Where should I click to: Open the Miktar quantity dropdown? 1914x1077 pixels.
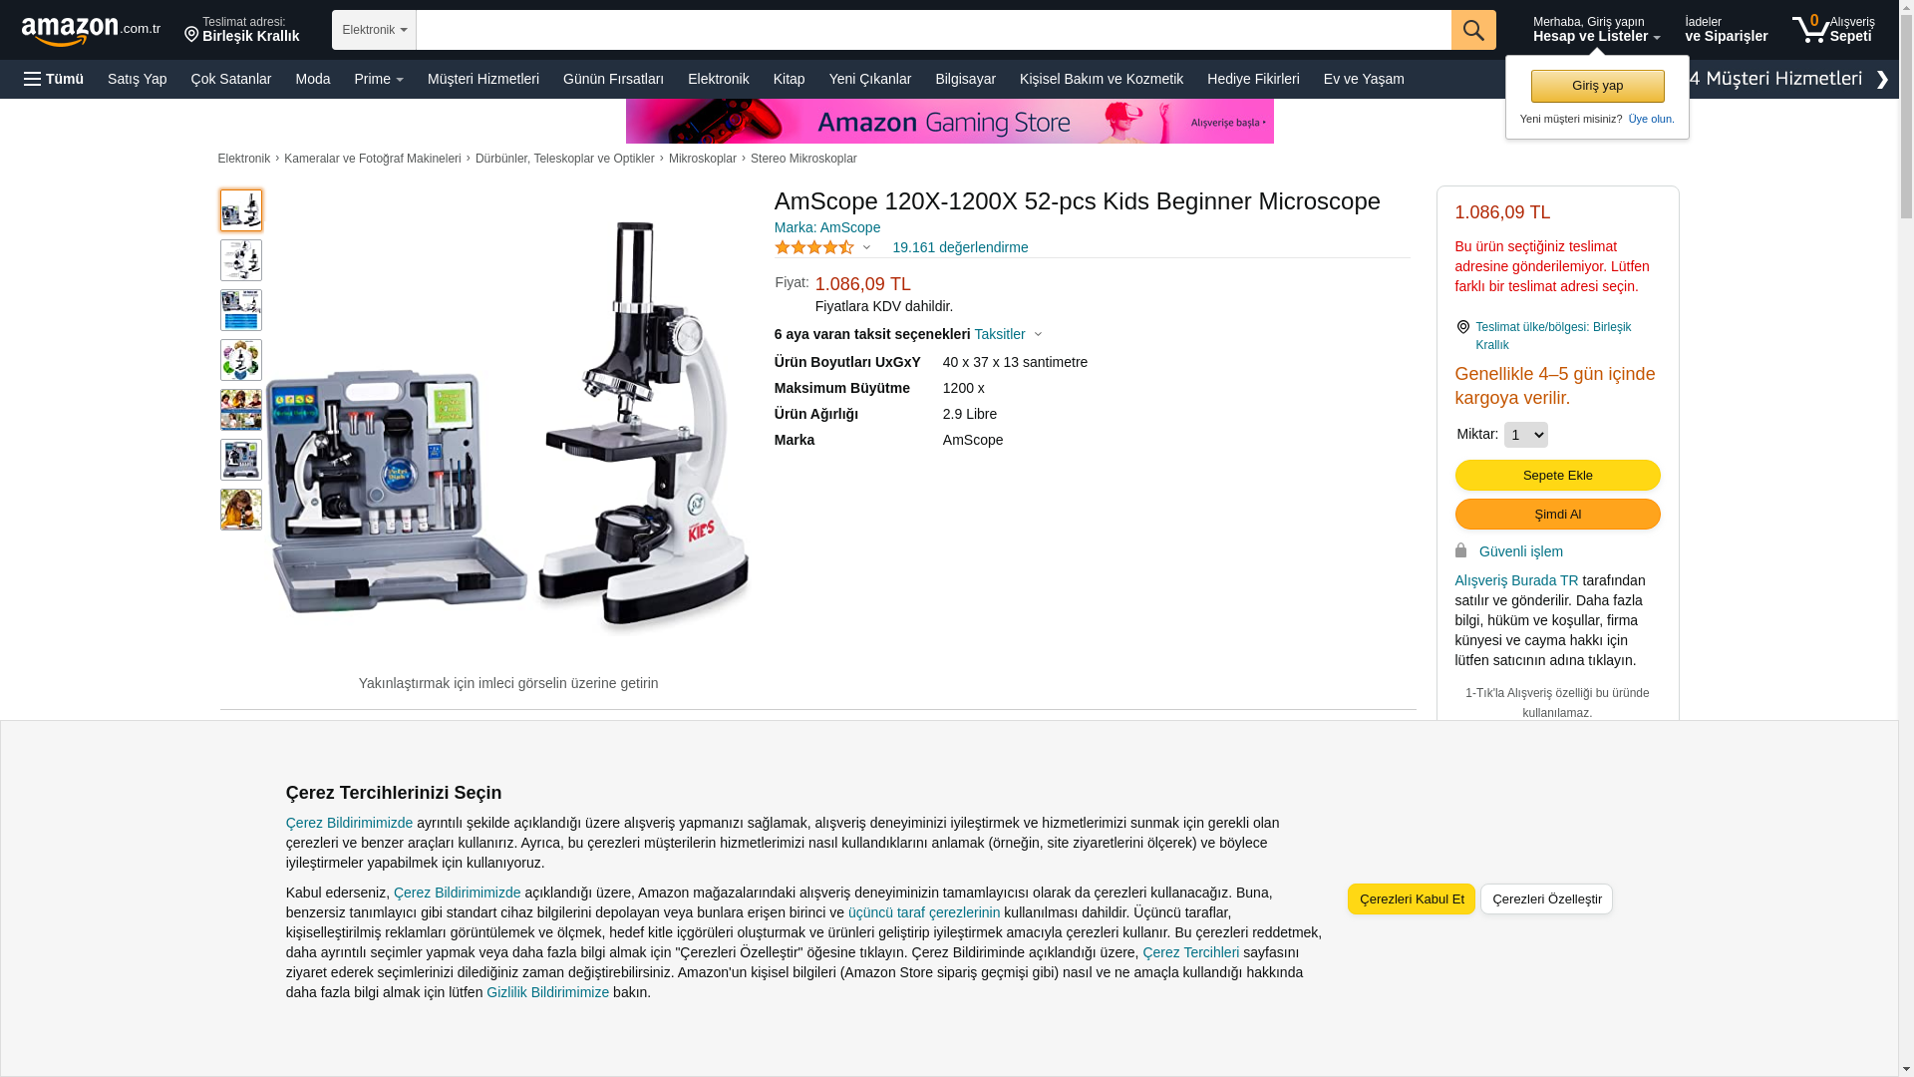click(1525, 435)
